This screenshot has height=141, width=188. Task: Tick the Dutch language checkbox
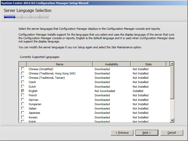pyautogui.click(x=23, y=87)
